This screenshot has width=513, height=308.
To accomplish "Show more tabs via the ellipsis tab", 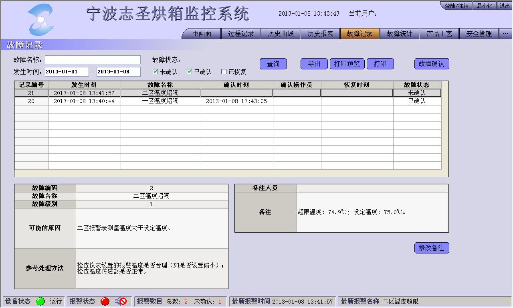I will pyautogui.click(x=505, y=34).
